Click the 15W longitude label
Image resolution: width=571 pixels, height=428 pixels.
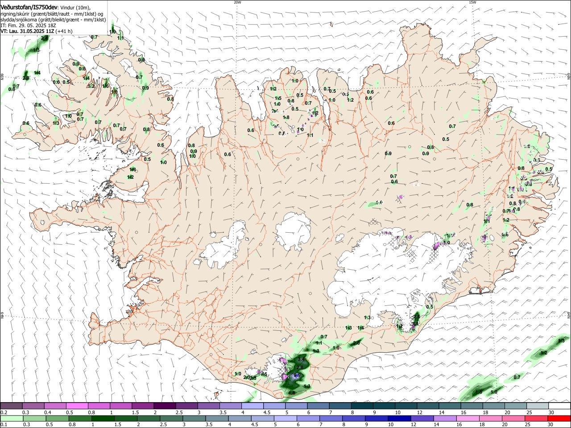pyautogui.click(x=472, y=2)
